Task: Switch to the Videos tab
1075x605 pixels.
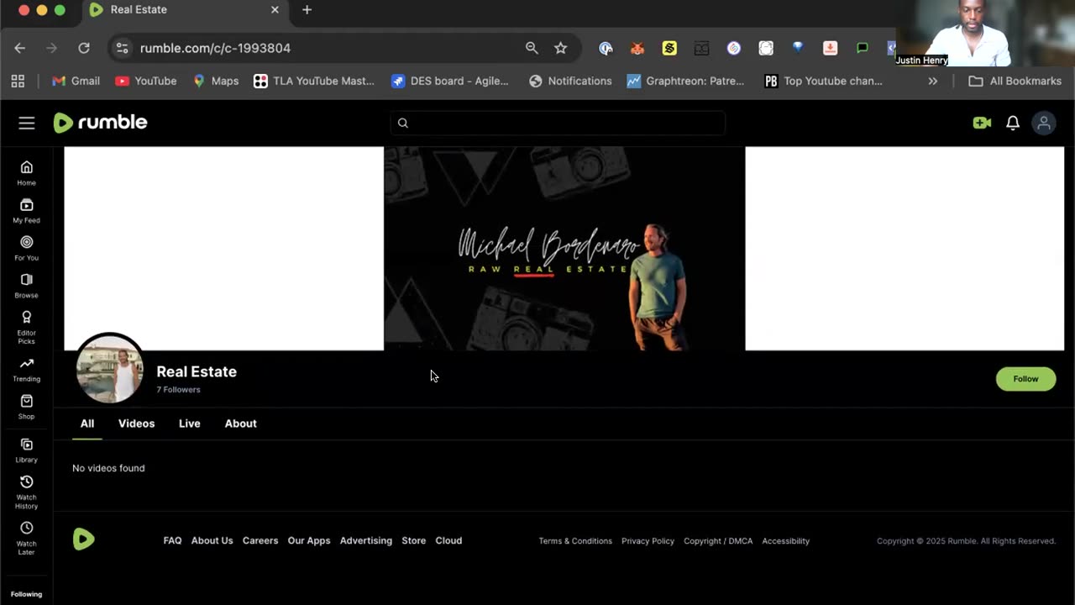Action: (x=137, y=423)
